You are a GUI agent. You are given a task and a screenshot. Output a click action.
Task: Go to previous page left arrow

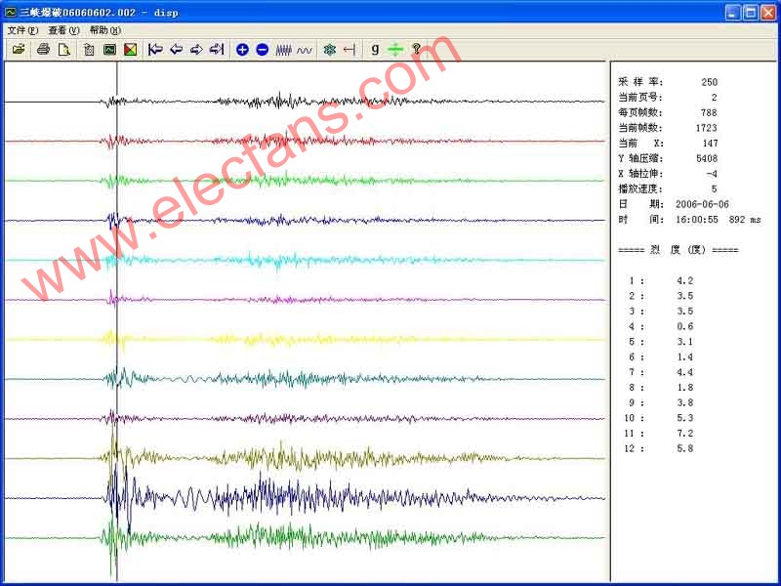176,49
